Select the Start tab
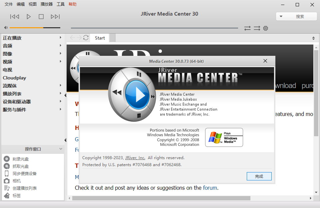The height and width of the screenshot is (208, 320). pos(100,38)
